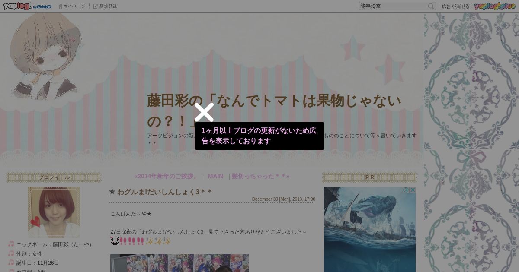Click the overlay message about 1ヶ月以上ブログの更新がない
Image resolution: width=519 pixels, height=272 pixels.
pos(259,136)
